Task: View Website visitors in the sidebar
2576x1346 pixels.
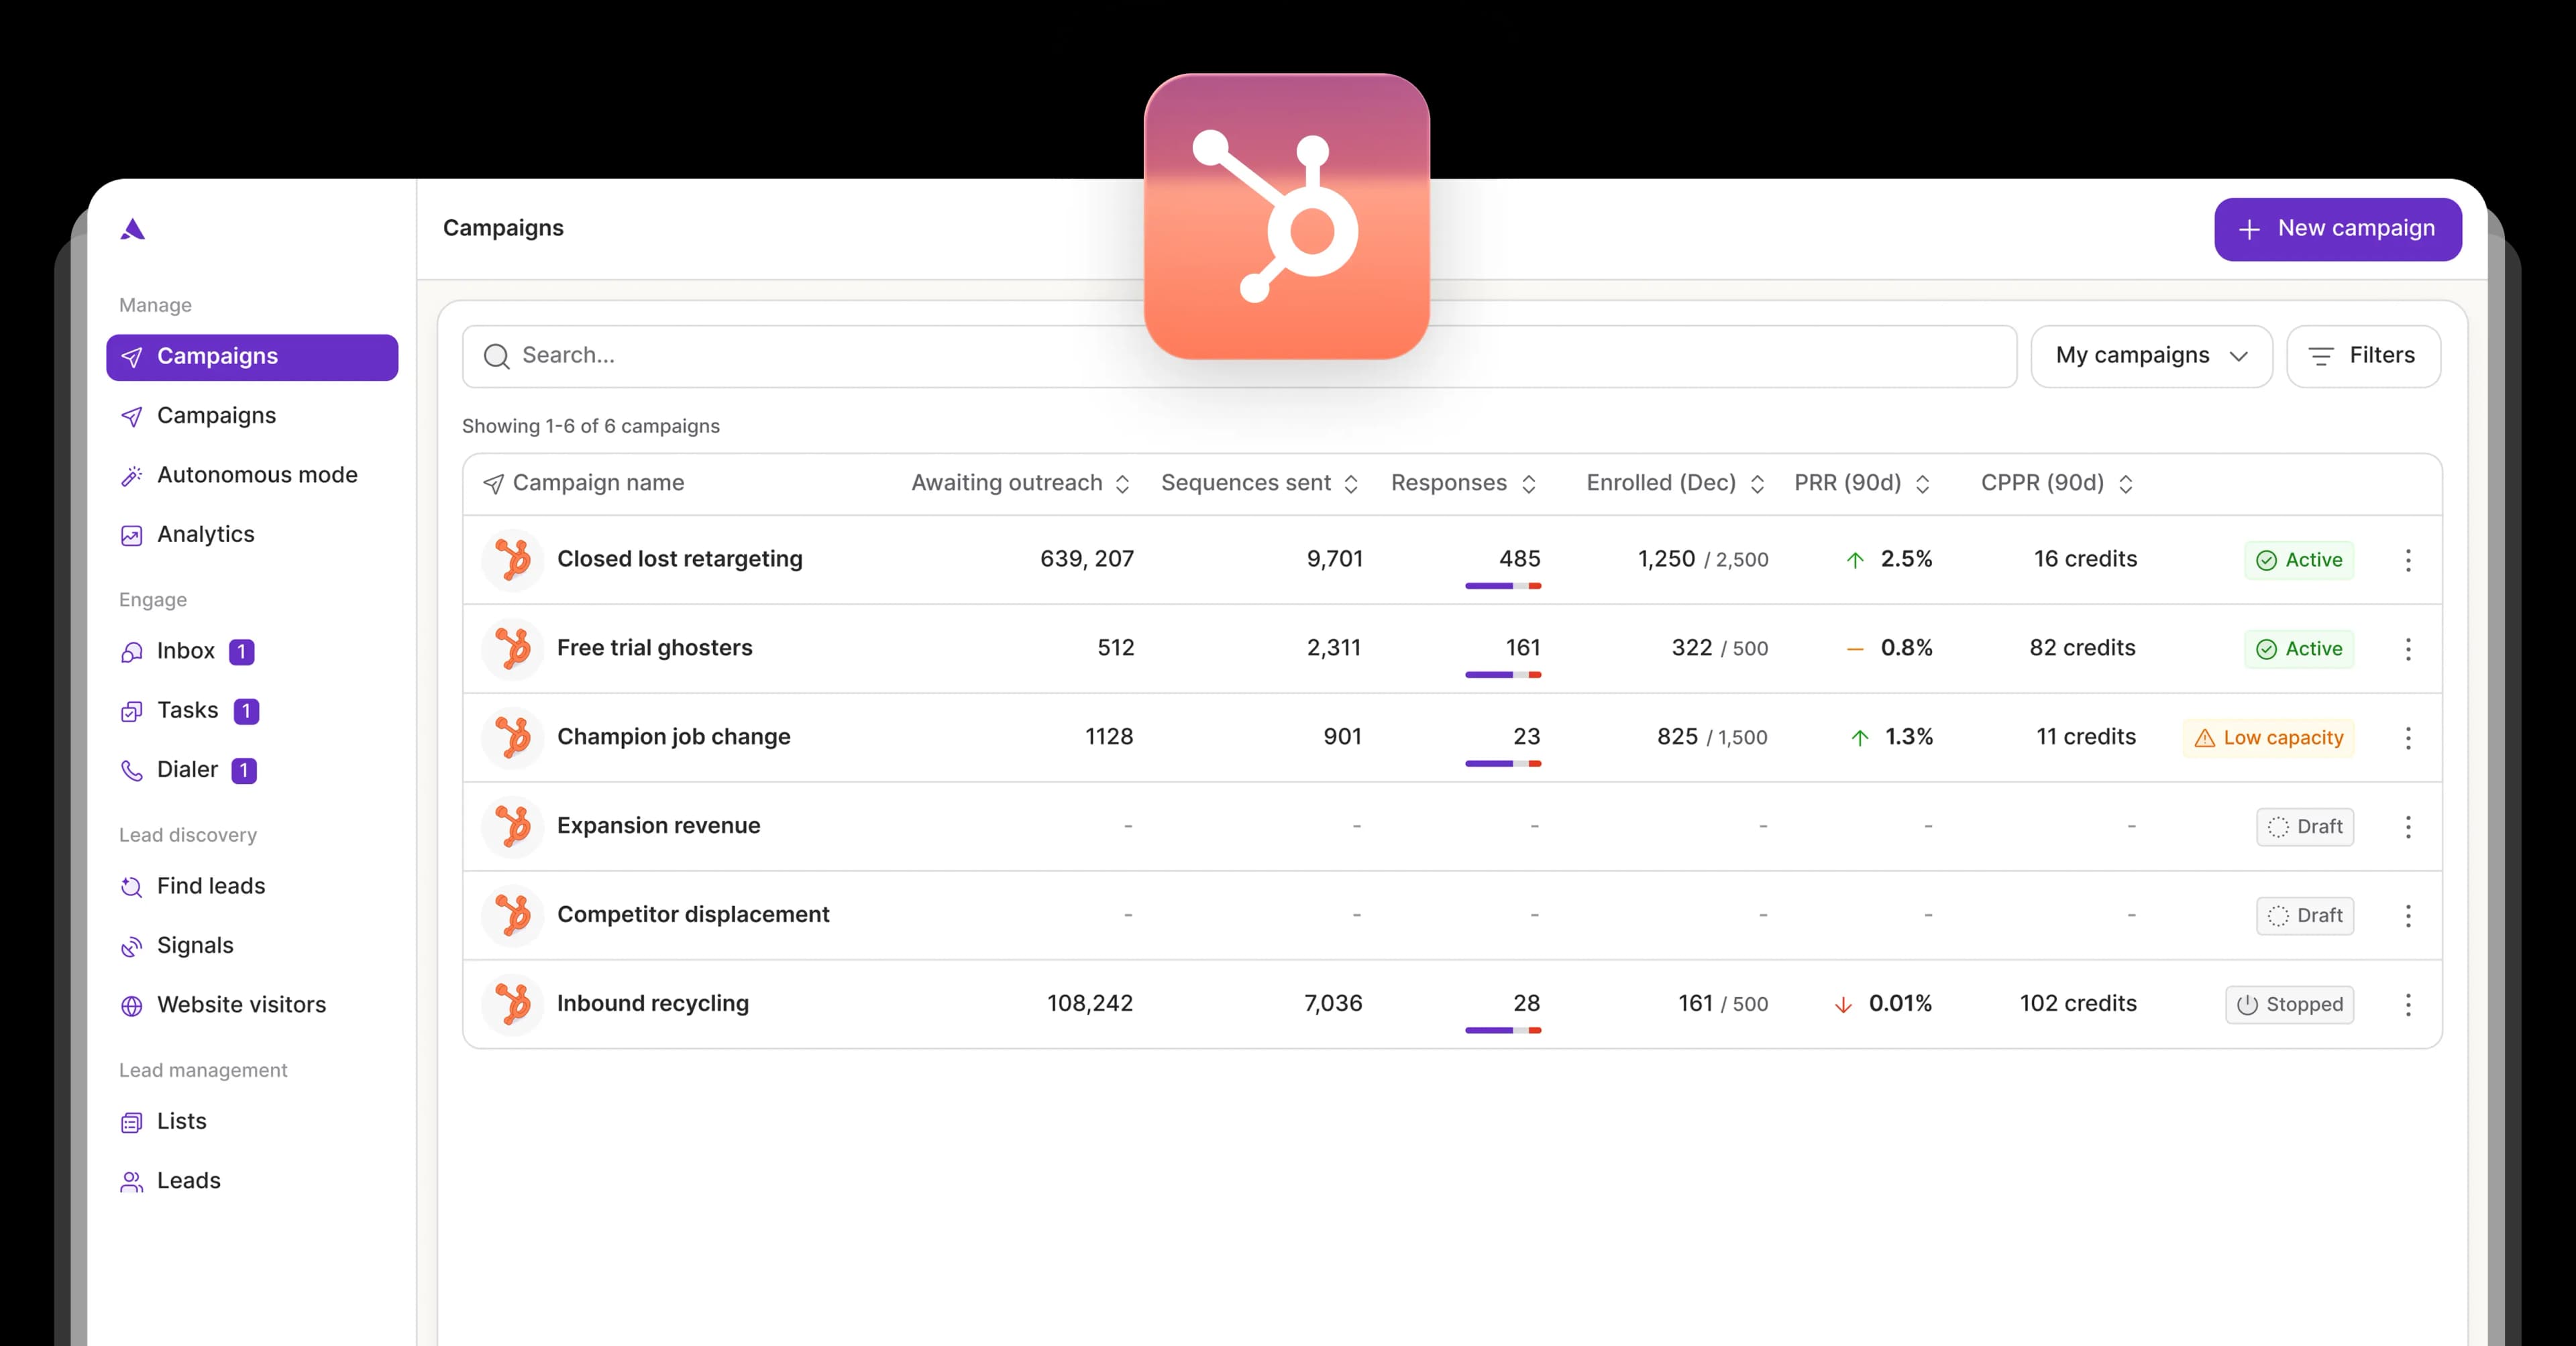Action: pos(241,1004)
